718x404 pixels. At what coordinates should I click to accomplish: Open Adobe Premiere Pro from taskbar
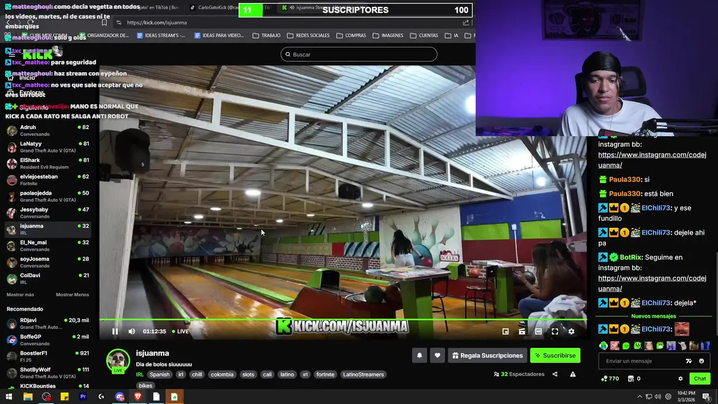[83, 397]
